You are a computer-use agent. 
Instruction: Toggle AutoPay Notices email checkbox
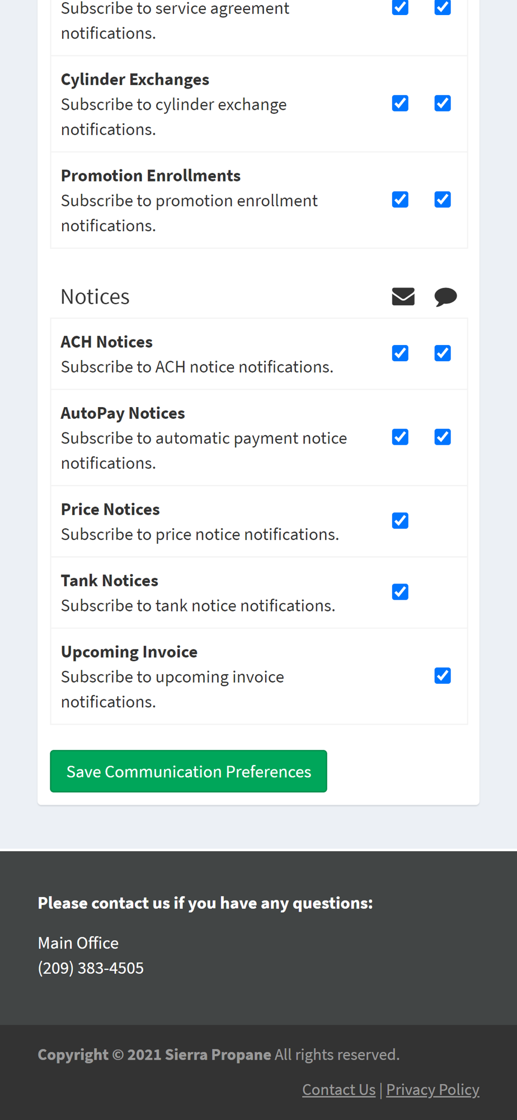400,437
